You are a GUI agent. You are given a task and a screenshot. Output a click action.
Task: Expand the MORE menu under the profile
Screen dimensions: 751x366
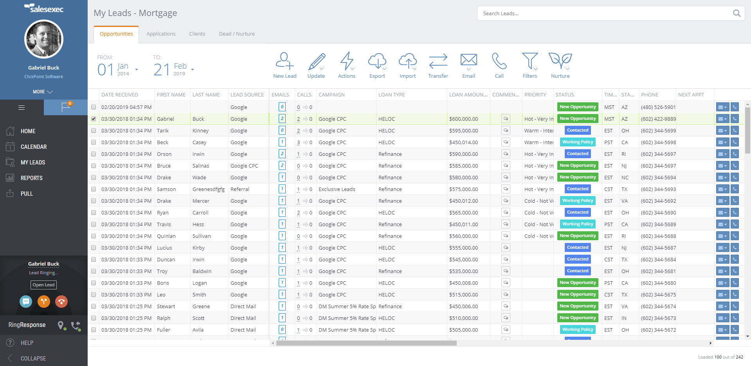coord(43,91)
